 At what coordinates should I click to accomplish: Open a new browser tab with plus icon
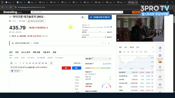pos(151,2)
